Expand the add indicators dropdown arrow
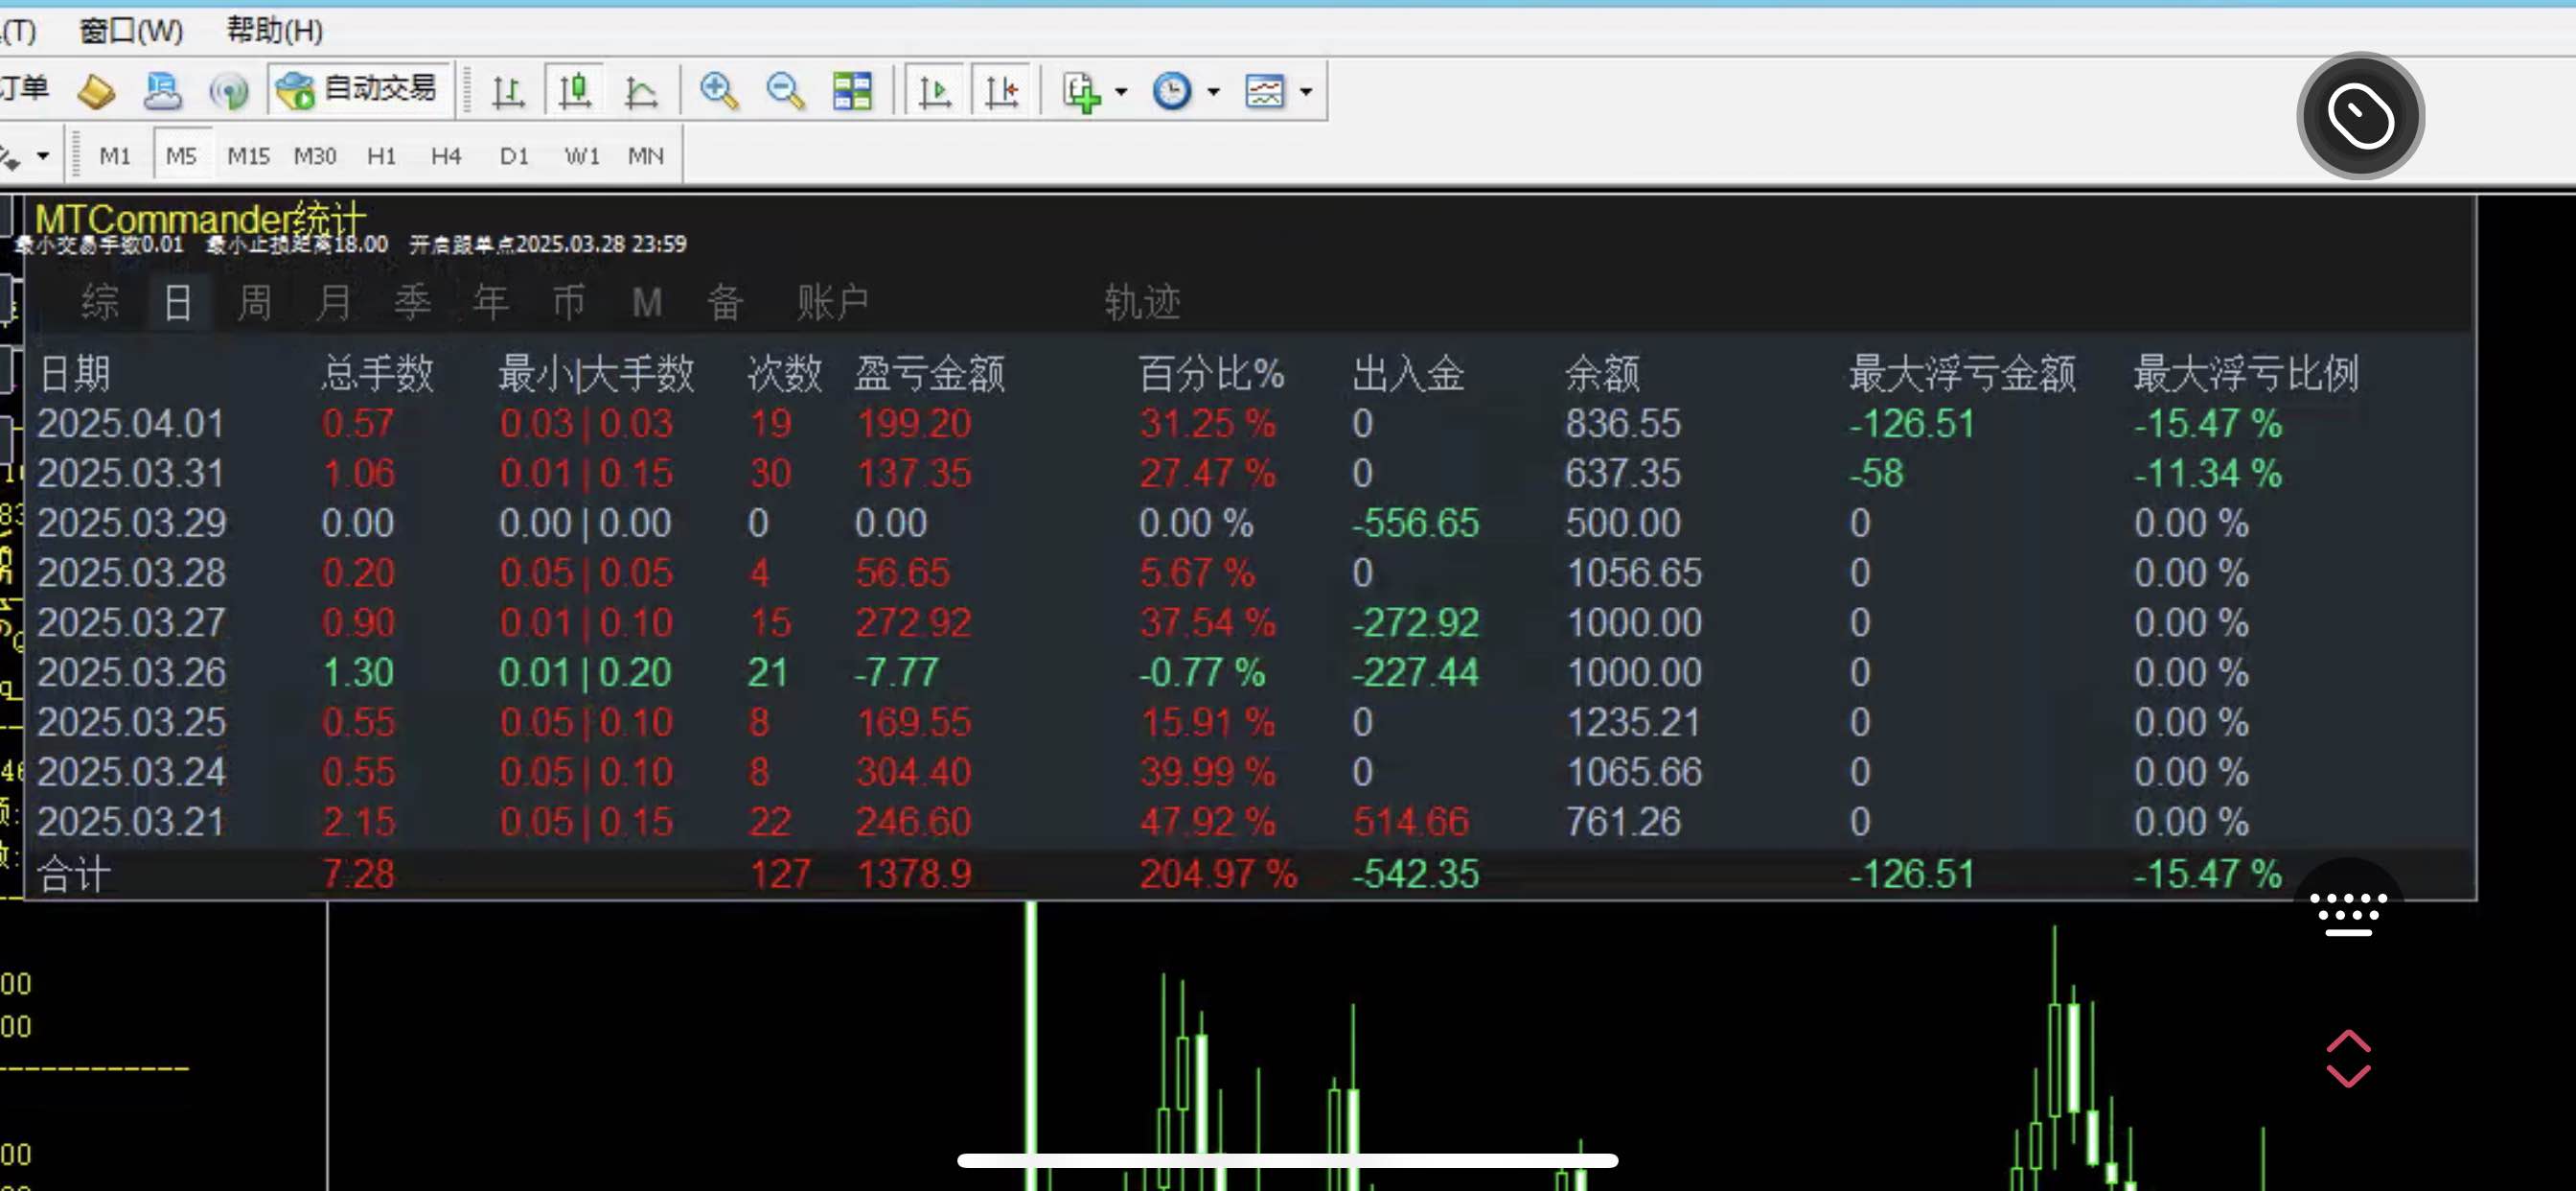Screen dimensions: 2576x1191 1121,92
